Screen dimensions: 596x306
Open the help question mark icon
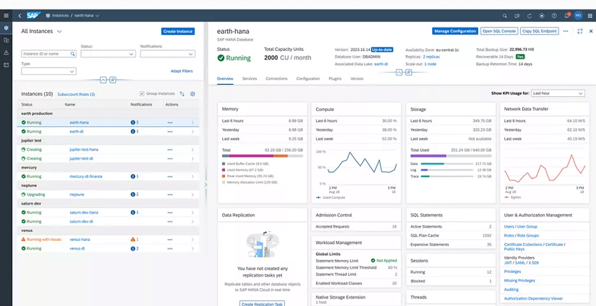pyautogui.click(x=554, y=16)
